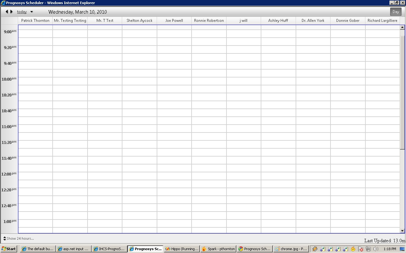Go to previous day using left arrow
This screenshot has width=406, height=253.
[x=7, y=12]
